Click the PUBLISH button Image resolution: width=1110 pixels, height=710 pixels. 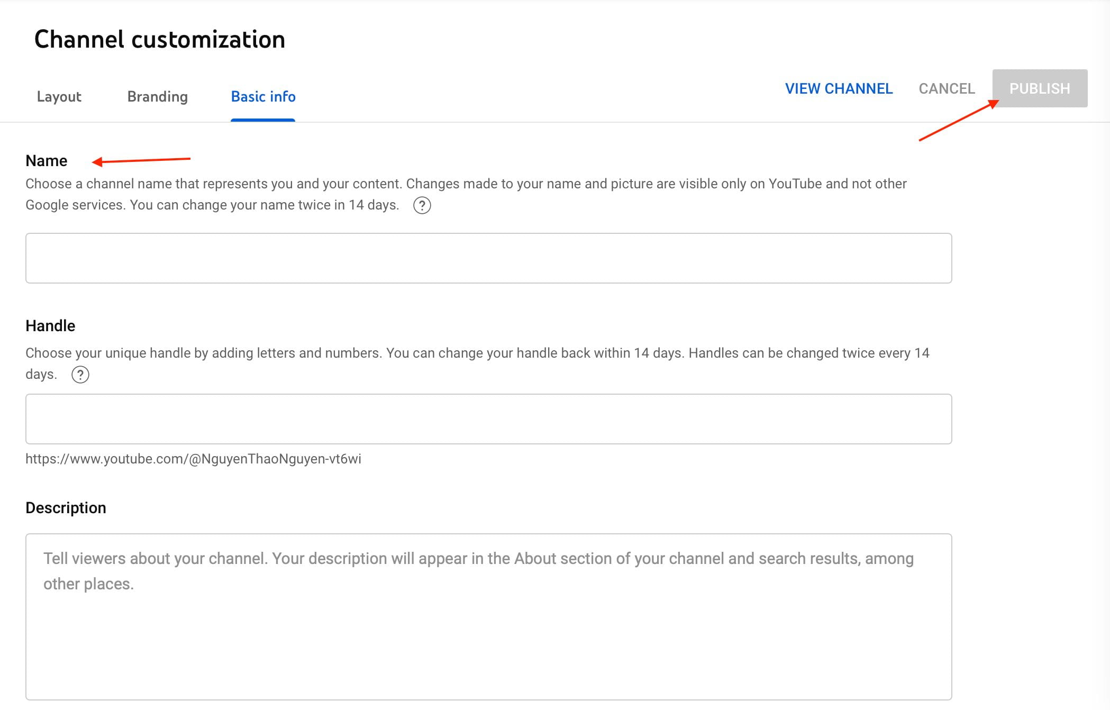(1039, 88)
